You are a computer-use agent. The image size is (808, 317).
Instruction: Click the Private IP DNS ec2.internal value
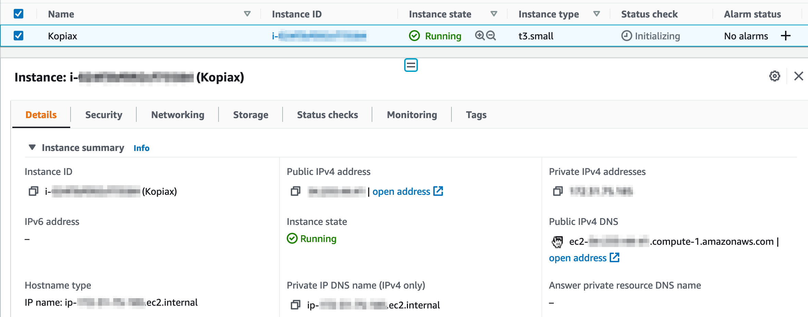click(x=373, y=305)
